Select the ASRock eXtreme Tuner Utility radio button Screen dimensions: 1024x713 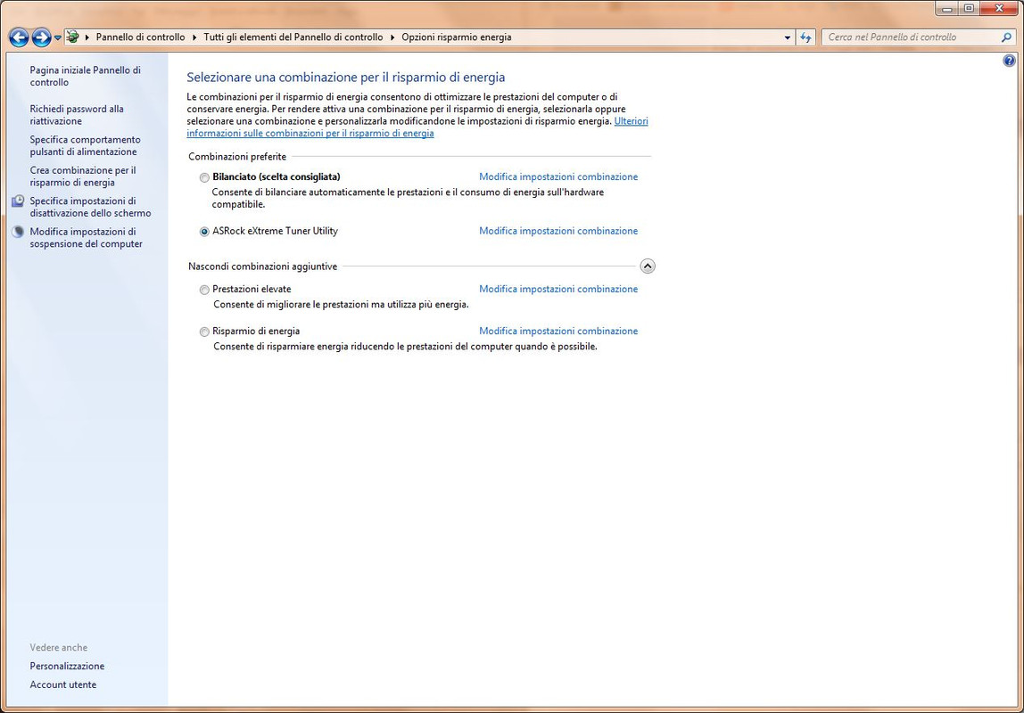[204, 232]
